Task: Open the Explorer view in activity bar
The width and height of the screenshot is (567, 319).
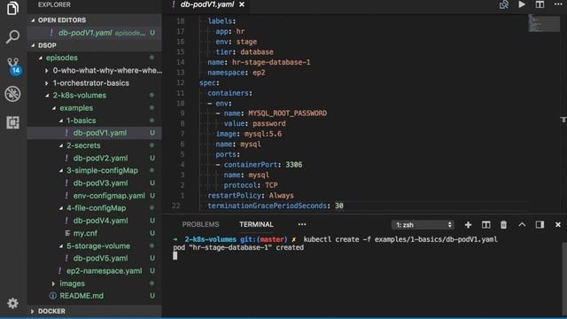Action: coord(12,8)
